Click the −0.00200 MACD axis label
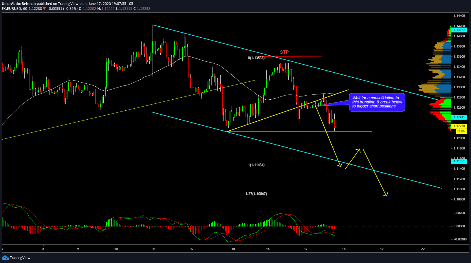 (459, 239)
